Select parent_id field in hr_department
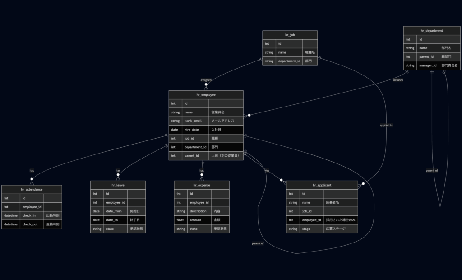The height and width of the screenshot is (280, 462). 428,56
